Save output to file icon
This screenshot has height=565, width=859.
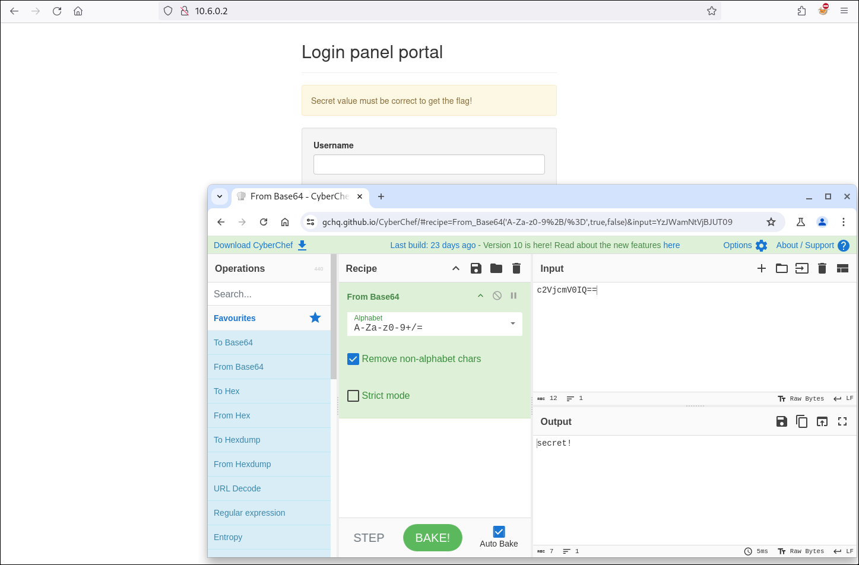tap(782, 421)
